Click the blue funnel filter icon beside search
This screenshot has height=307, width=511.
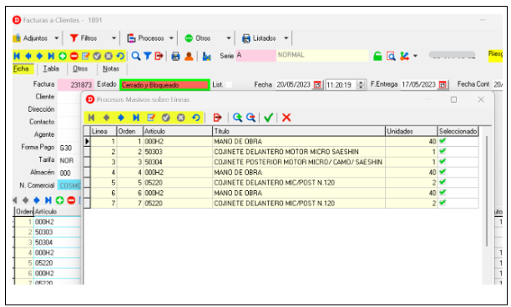[x=148, y=56]
